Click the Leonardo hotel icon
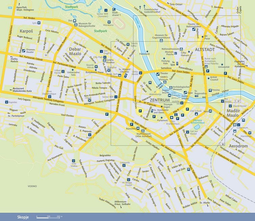Viewport: 255px width, 221px height. pyautogui.click(x=124, y=165)
